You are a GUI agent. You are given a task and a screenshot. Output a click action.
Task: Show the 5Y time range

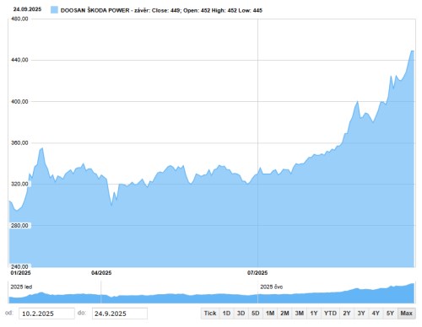pos(390,314)
